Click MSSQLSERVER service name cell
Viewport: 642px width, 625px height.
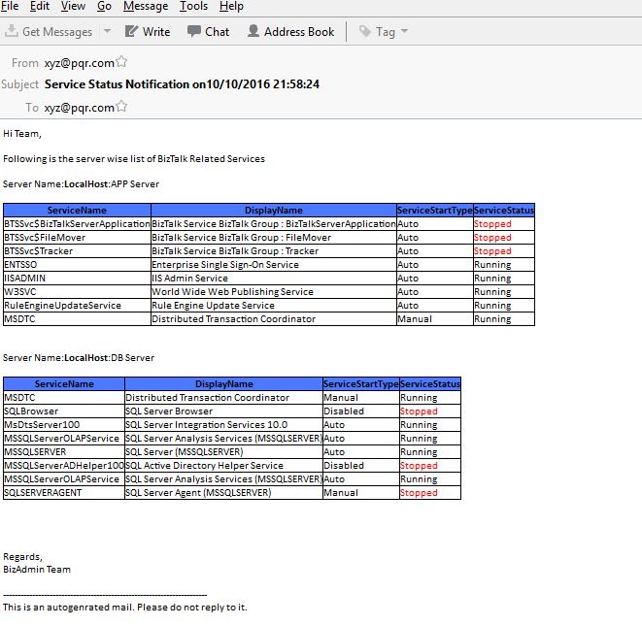click(x=64, y=451)
